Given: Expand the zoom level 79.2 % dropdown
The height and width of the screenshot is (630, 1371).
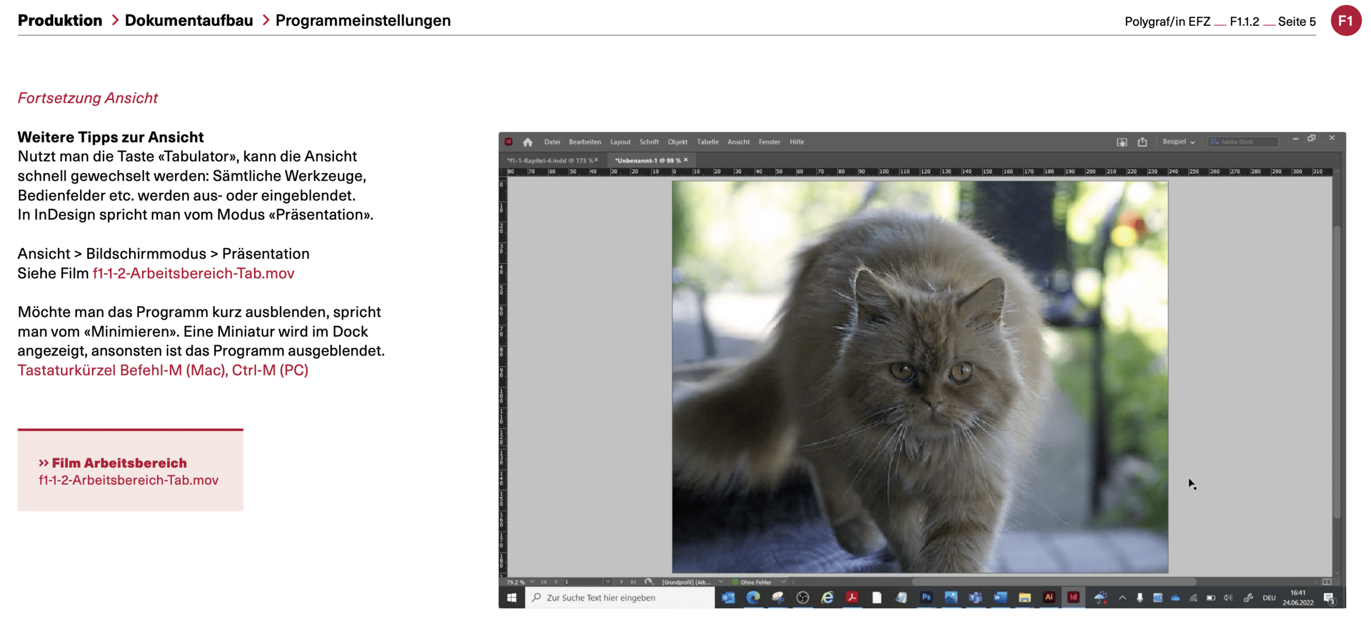Looking at the screenshot, I should 532,582.
